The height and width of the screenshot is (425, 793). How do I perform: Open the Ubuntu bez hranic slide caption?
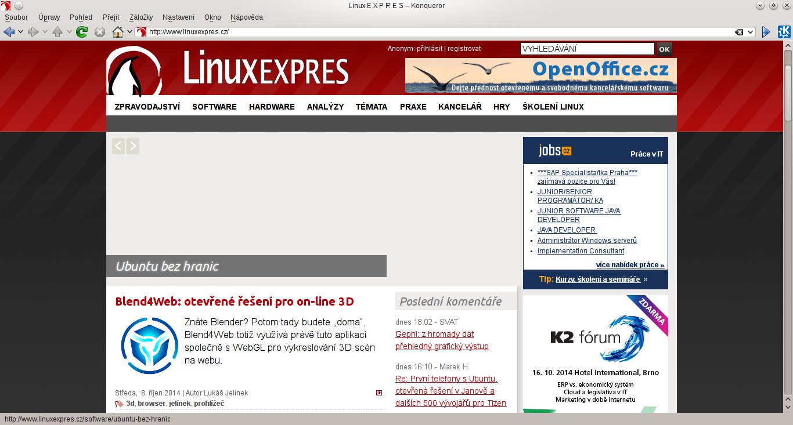tap(246, 266)
